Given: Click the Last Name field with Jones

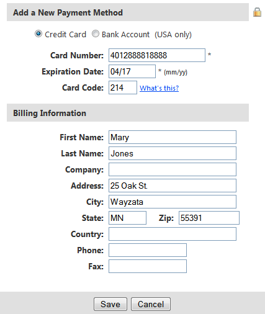Looking at the screenshot, I should pyautogui.click(x=173, y=153).
